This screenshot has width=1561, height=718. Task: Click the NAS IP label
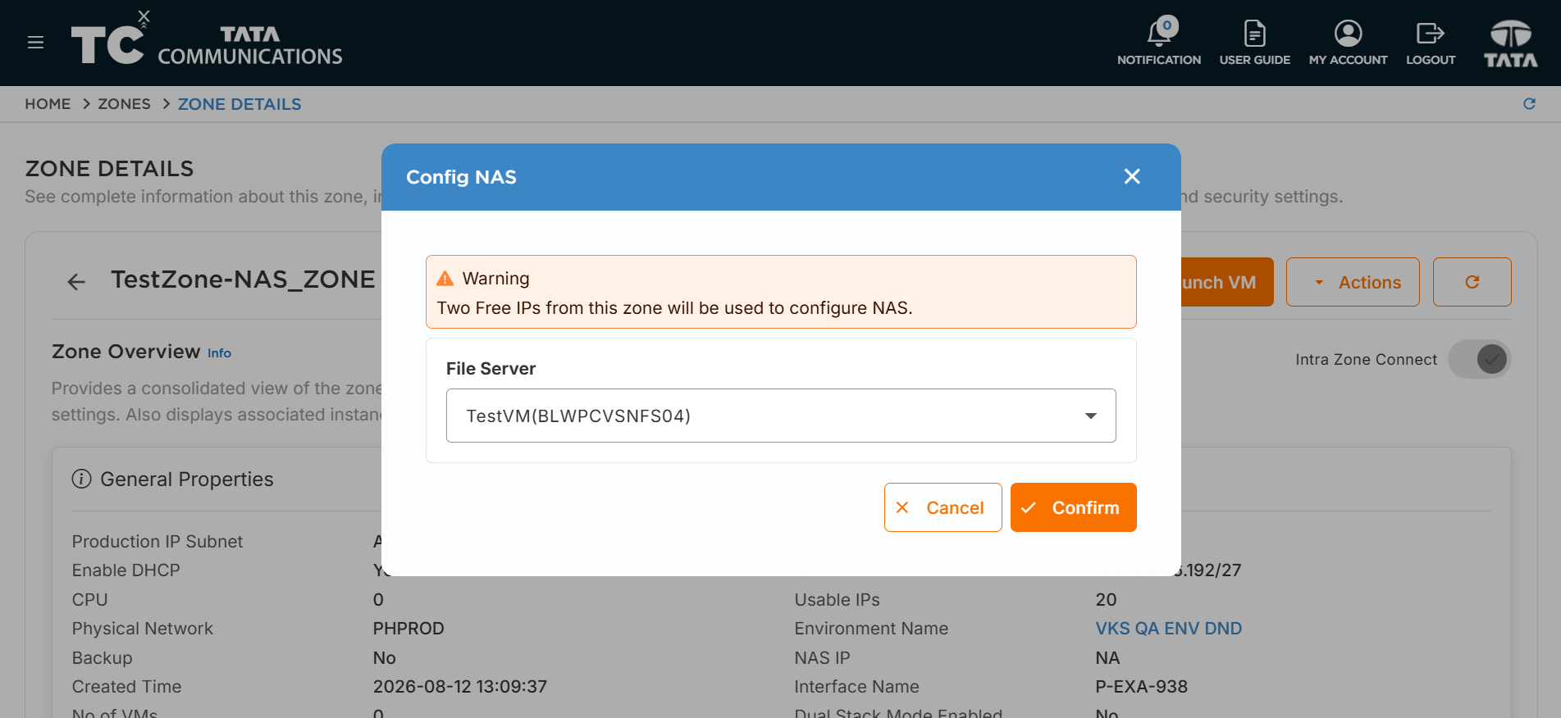click(x=822, y=658)
